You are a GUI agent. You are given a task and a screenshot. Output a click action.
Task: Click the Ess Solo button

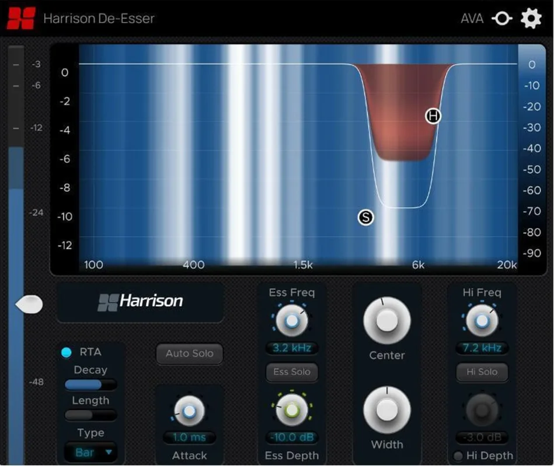pos(292,372)
